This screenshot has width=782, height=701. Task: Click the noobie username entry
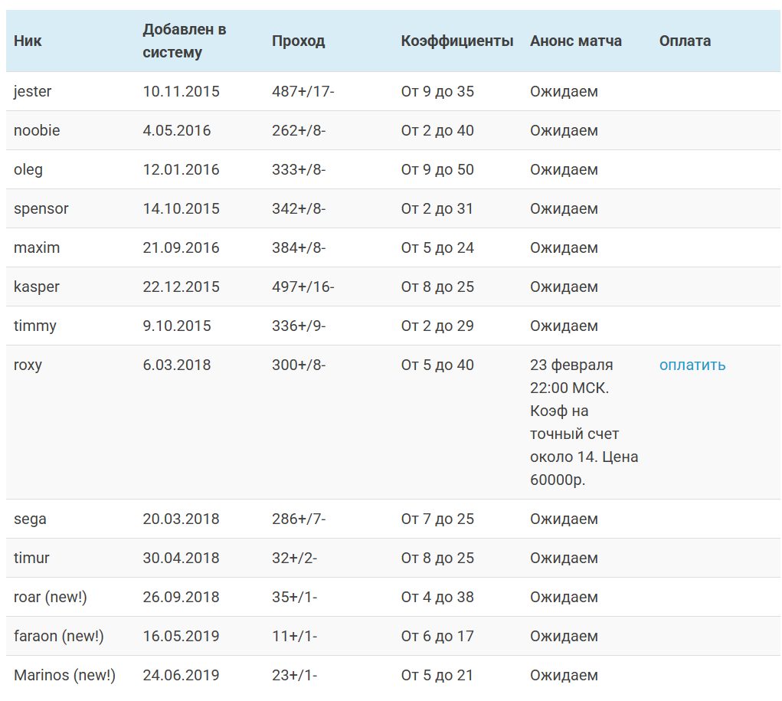point(35,130)
